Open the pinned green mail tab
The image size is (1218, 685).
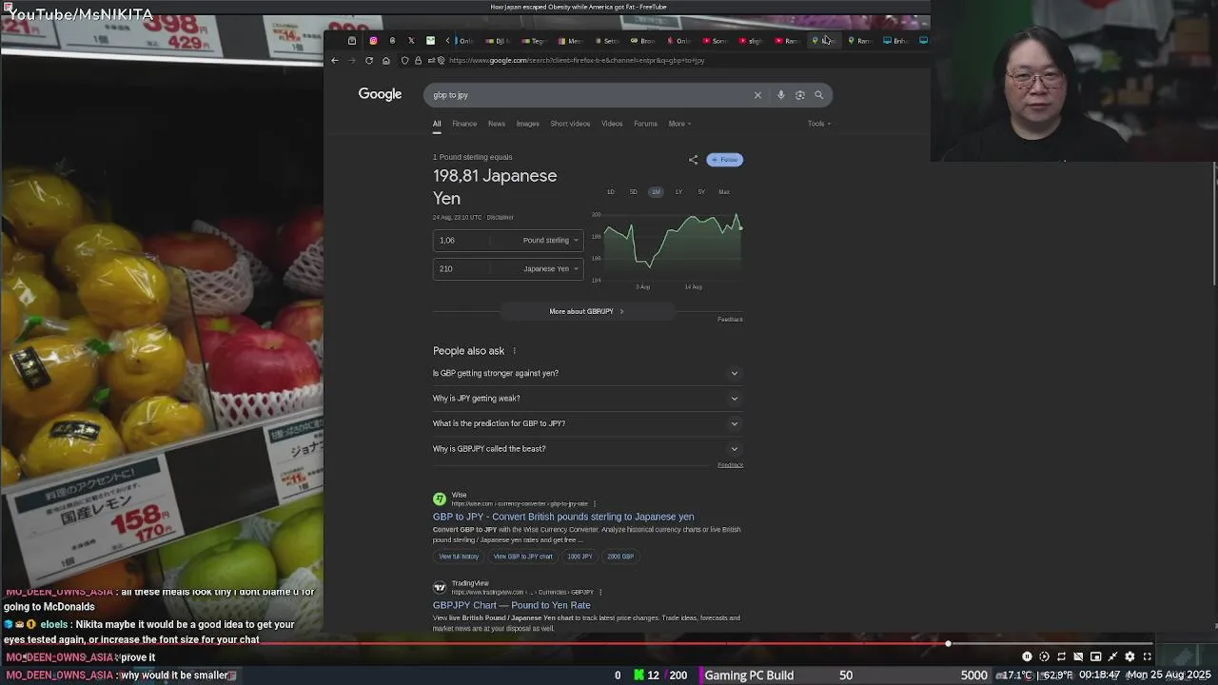[x=430, y=41]
